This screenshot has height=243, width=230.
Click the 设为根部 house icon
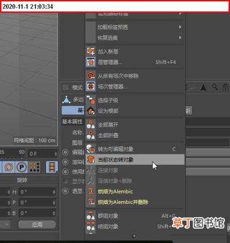[x=91, y=111]
